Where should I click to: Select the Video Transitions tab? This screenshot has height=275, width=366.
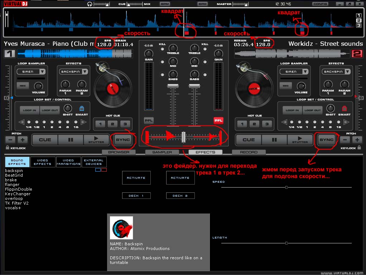pyautogui.click(x=68, y=162)
